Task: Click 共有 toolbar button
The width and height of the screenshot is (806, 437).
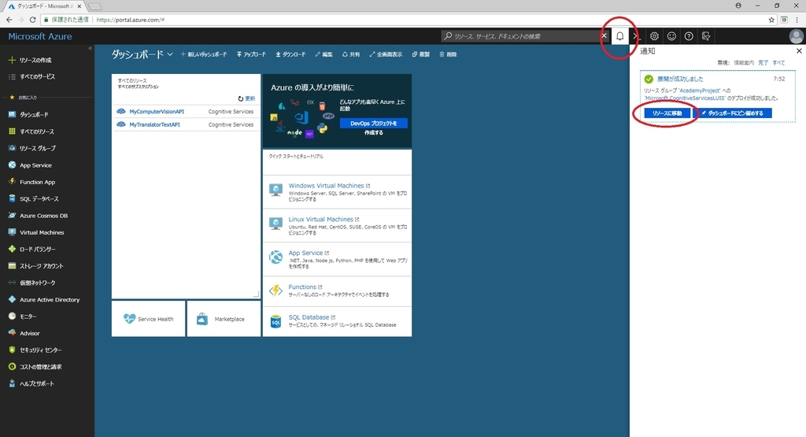Action: coord(351,54)
